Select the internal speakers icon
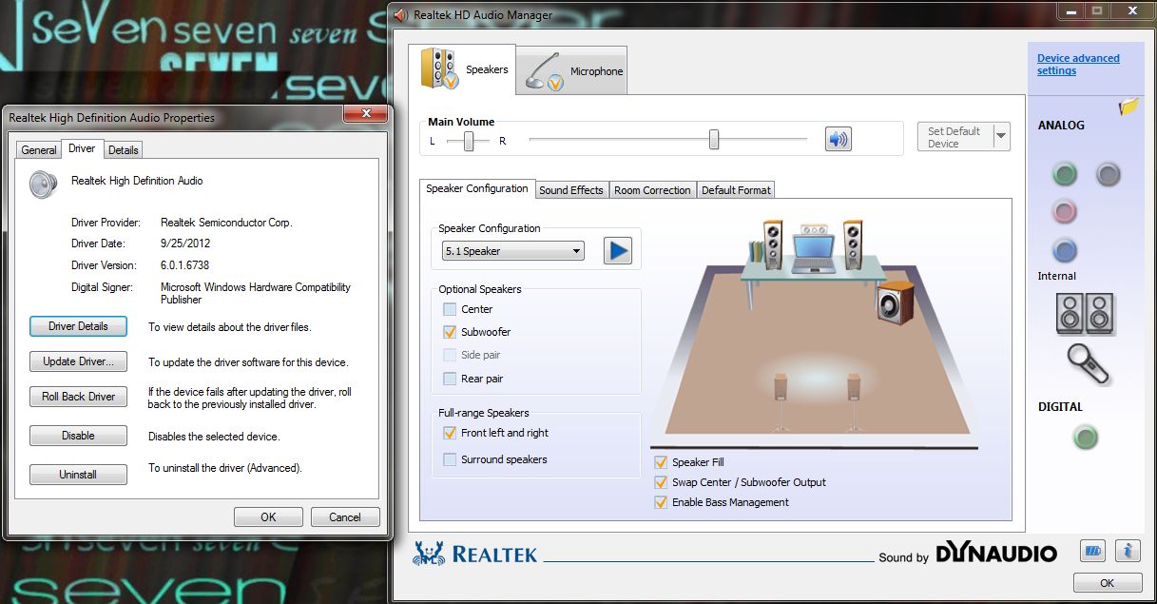This screenshot has width=1157, height=604. tap(1085, 313)
